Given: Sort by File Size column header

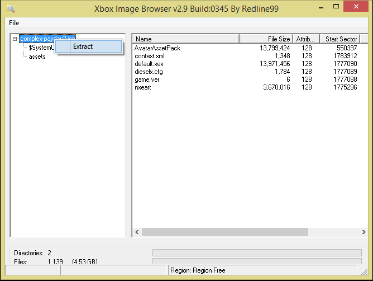Looking at the screenshot, I should point(266,39).
